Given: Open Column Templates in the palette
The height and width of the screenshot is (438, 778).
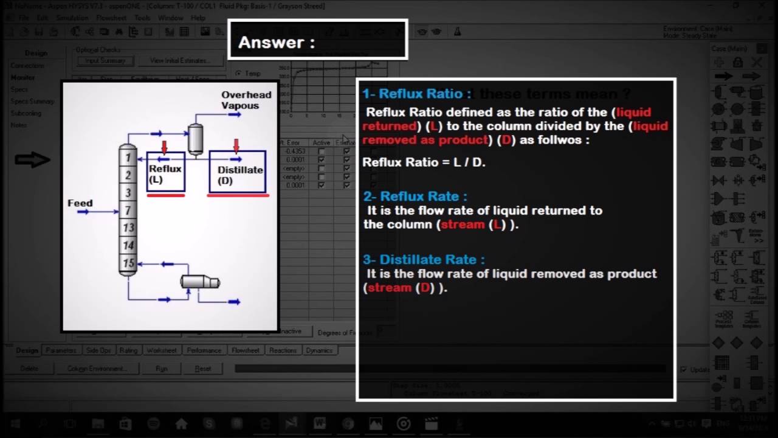Looking at the screenshot, I should pos(751,319).
